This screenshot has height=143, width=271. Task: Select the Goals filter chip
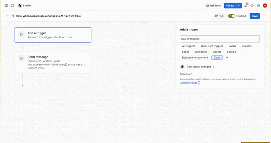217,57
